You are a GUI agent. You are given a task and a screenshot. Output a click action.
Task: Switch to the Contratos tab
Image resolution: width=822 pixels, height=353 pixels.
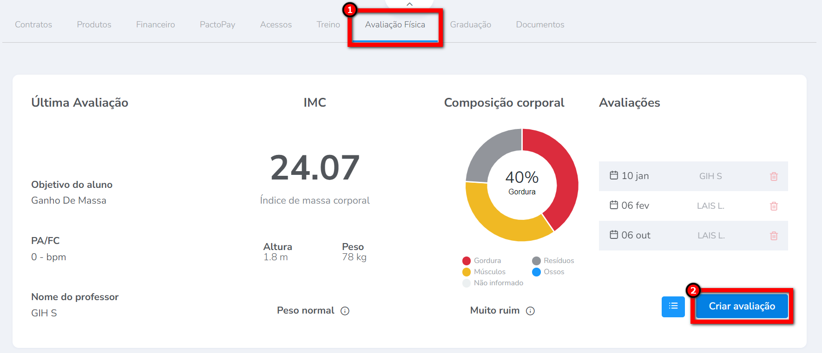click(x=33, y=25)
